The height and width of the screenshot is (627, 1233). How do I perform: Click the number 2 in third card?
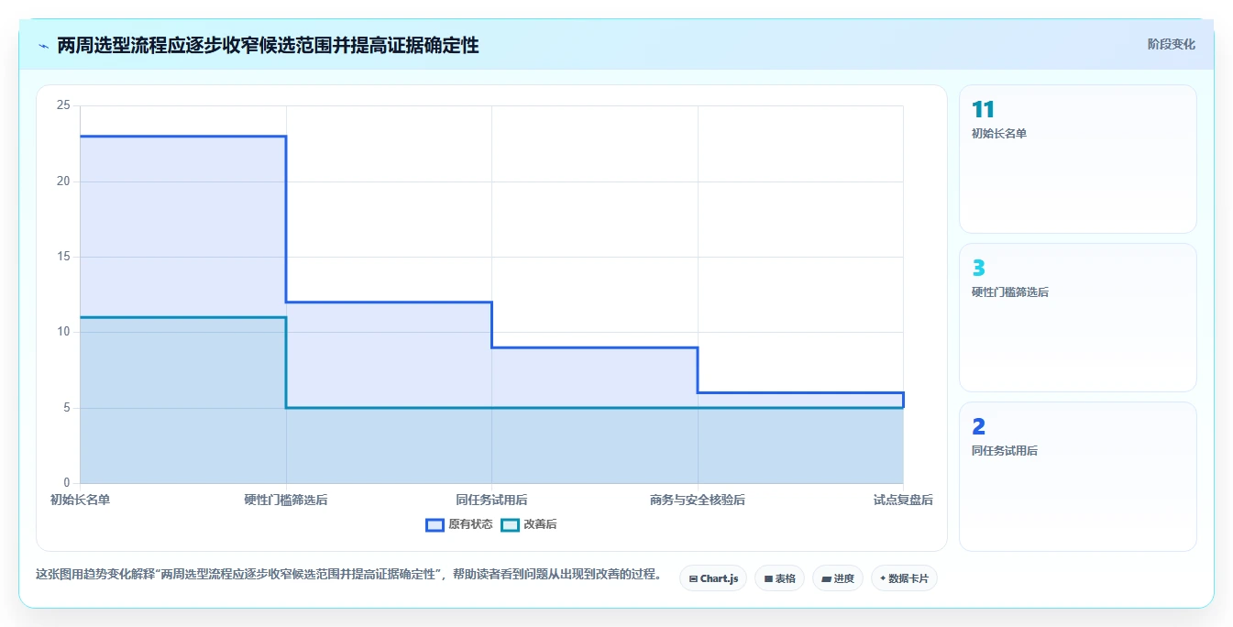[978, 427]
